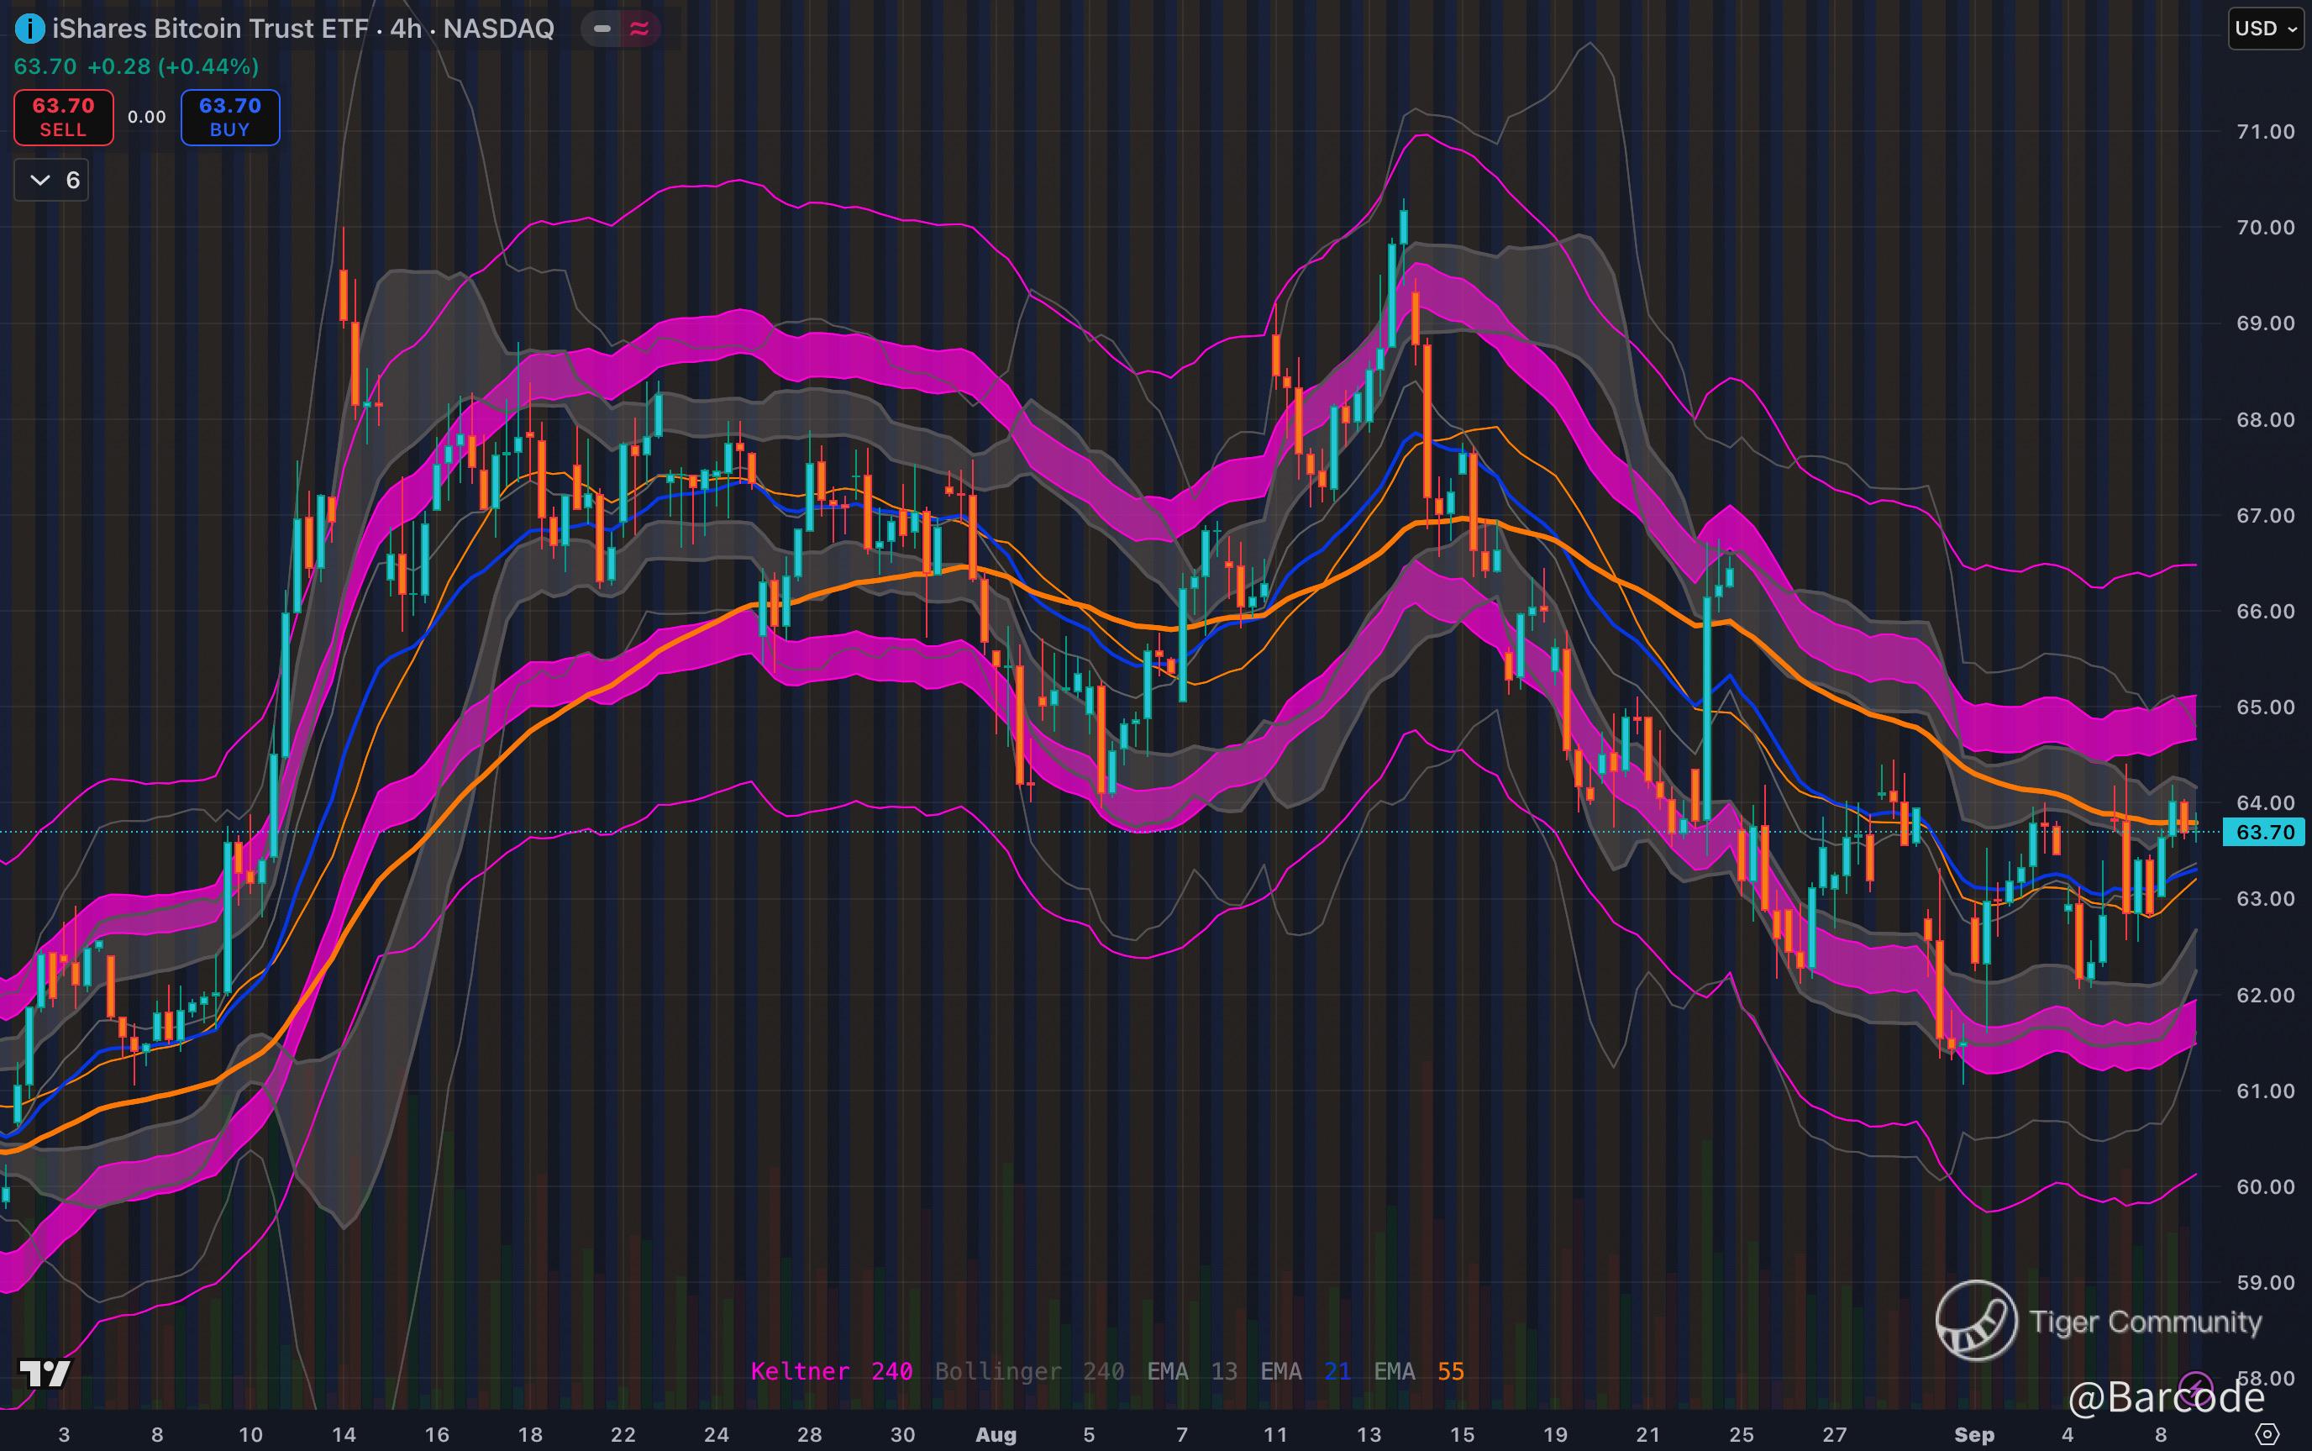Screen dimensions: 2312x1451
Task: Click the TradingView logo
Action: click(45, 1373)
